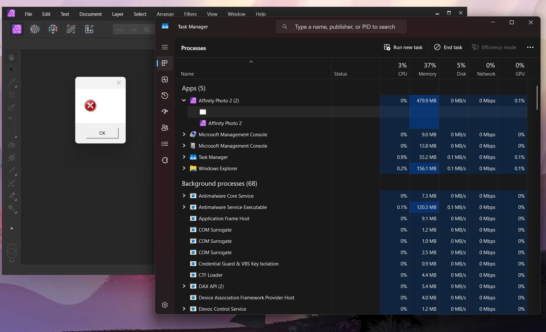Expand the first Microsoft Management Console row
The width and height of the screenshot is (546, 332).
[184, 134]
